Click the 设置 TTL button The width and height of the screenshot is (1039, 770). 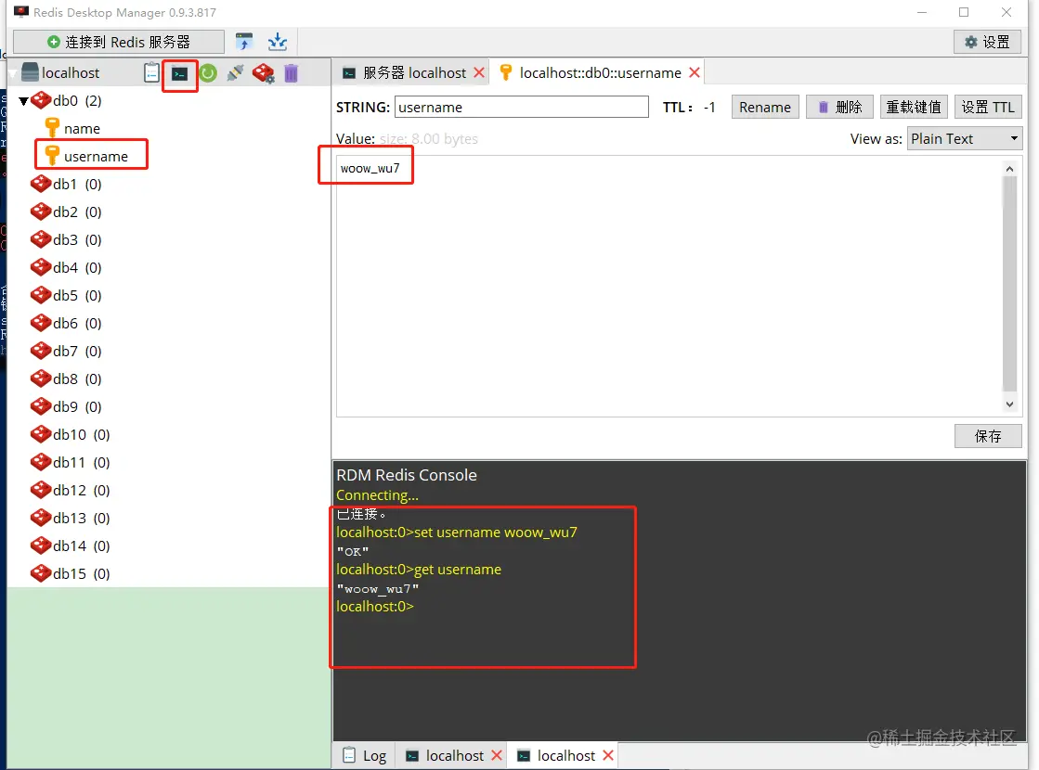(x=988, y=108)
